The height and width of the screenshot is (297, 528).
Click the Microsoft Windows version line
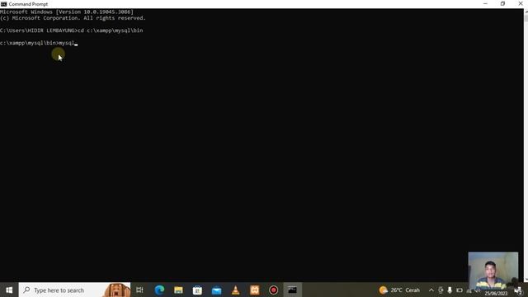pos(67,12)
